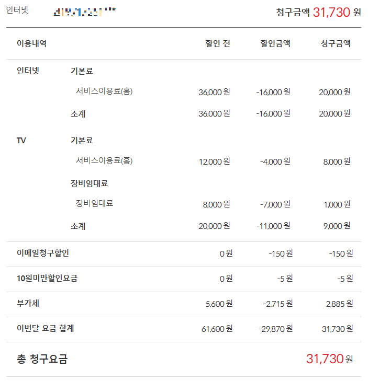Select the red 31,730 total at the bottom
This screenshot has height=381, width=368.
(325, 359)
